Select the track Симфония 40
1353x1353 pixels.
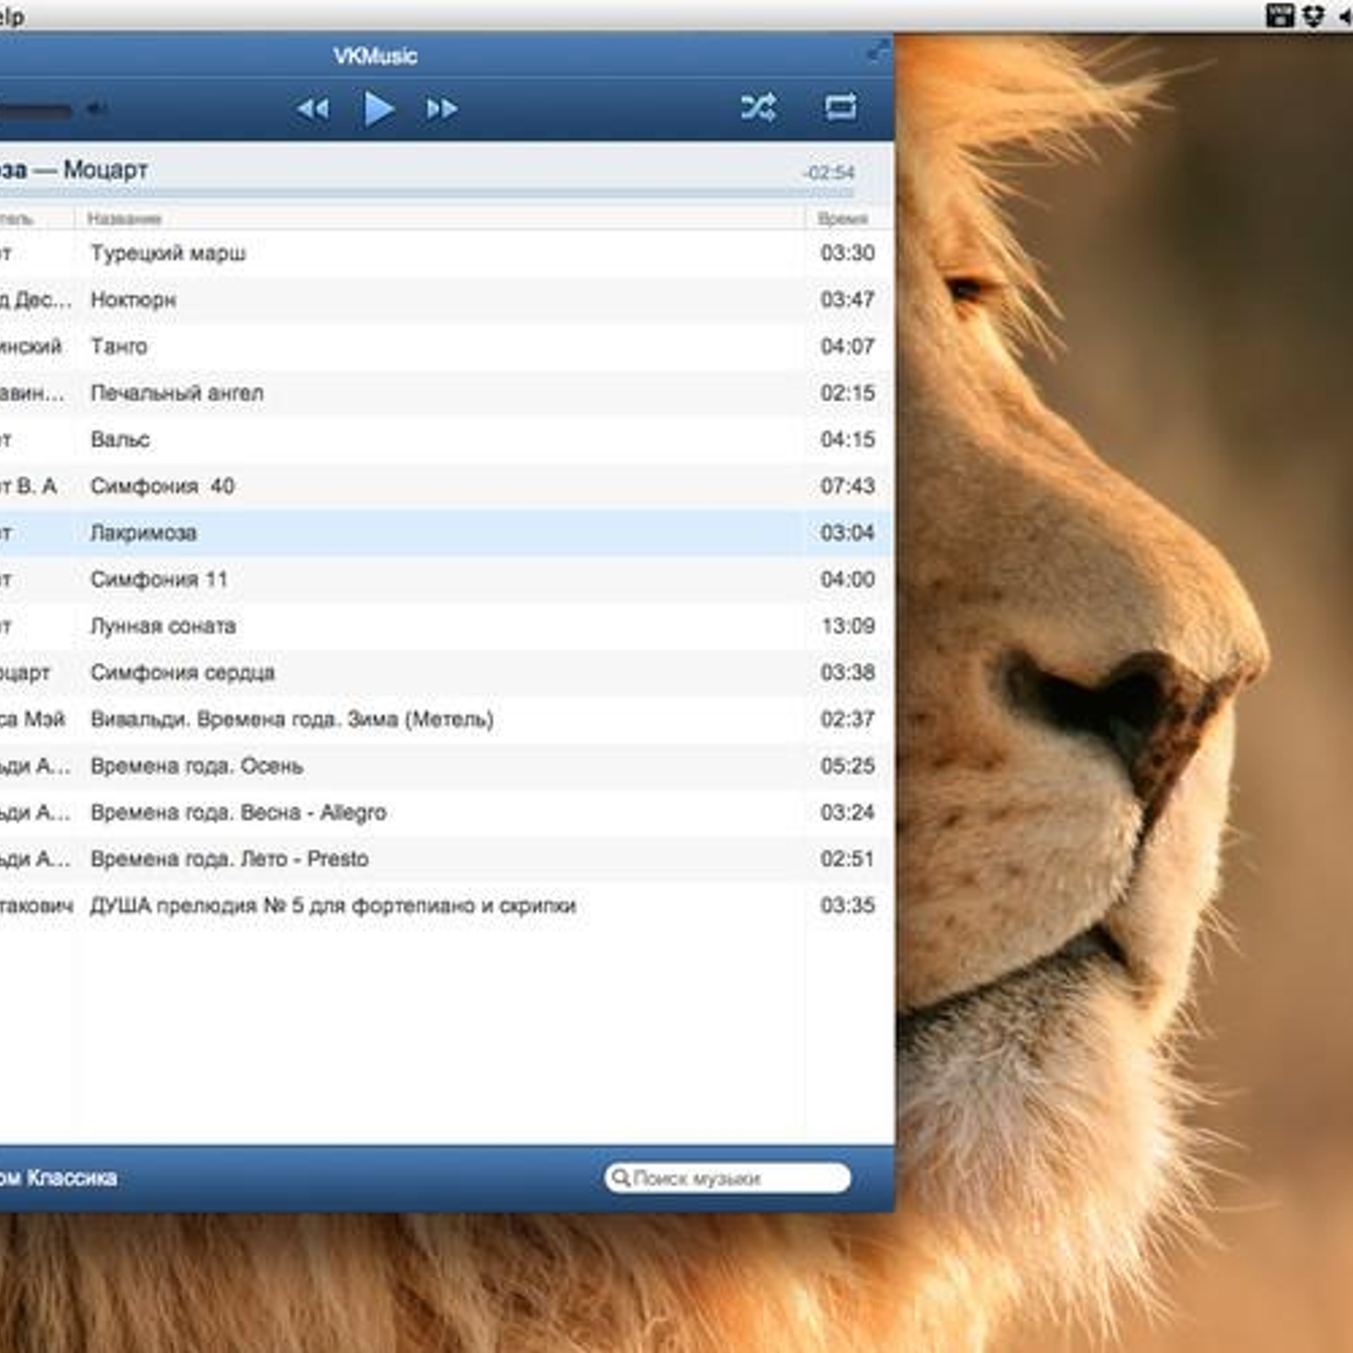coord(446,485)
